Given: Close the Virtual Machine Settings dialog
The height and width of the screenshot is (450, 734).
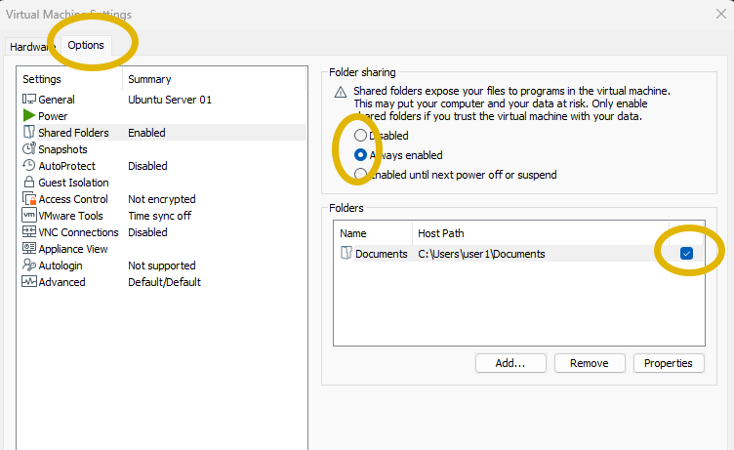Looking at the screenshot, I should click(721, 14).
